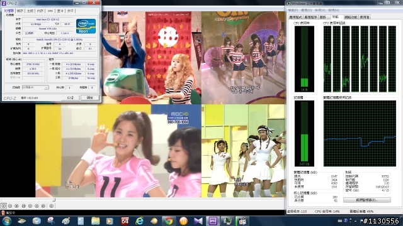Open the orange ball app on taskbar
The width and height of the screenshot is (403, 226).
[x=183, y=221]
